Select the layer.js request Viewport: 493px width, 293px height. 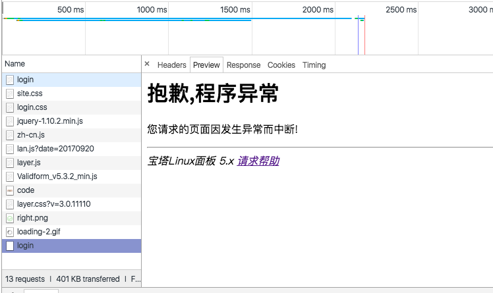[72, 163]
